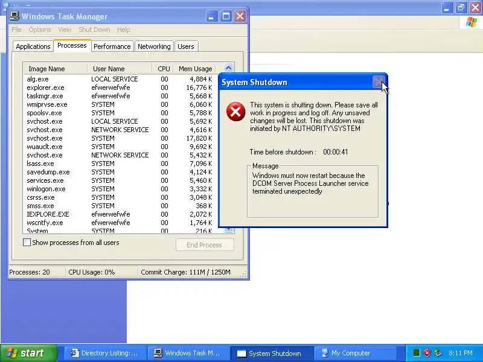
Task: Select svchost.exe using 5,692 K memory
Action: (120, 122)
